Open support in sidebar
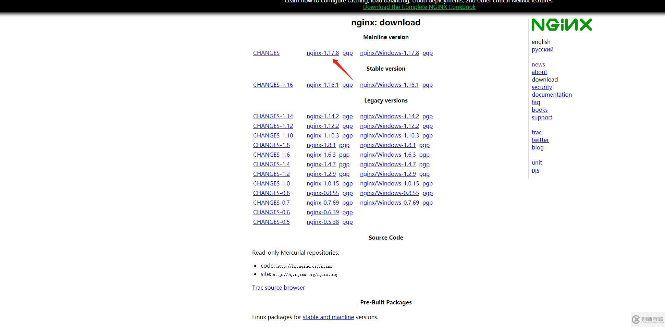The height and width of the screenshot is (327, 665). 542,117
